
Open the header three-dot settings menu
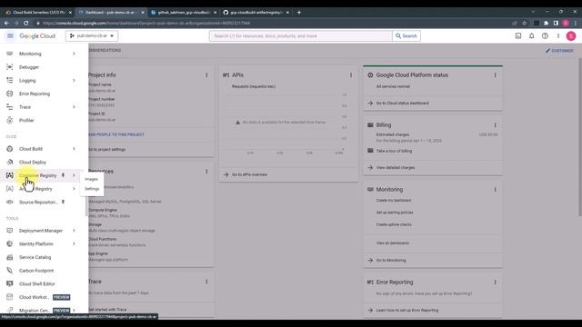point(557,36)
